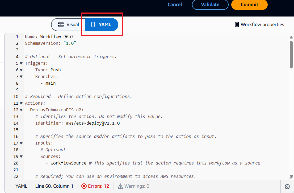Click the red error circle icon
The height and width of the screenshot is (193, 294).
pyautogui.click(x=84, y=186)
